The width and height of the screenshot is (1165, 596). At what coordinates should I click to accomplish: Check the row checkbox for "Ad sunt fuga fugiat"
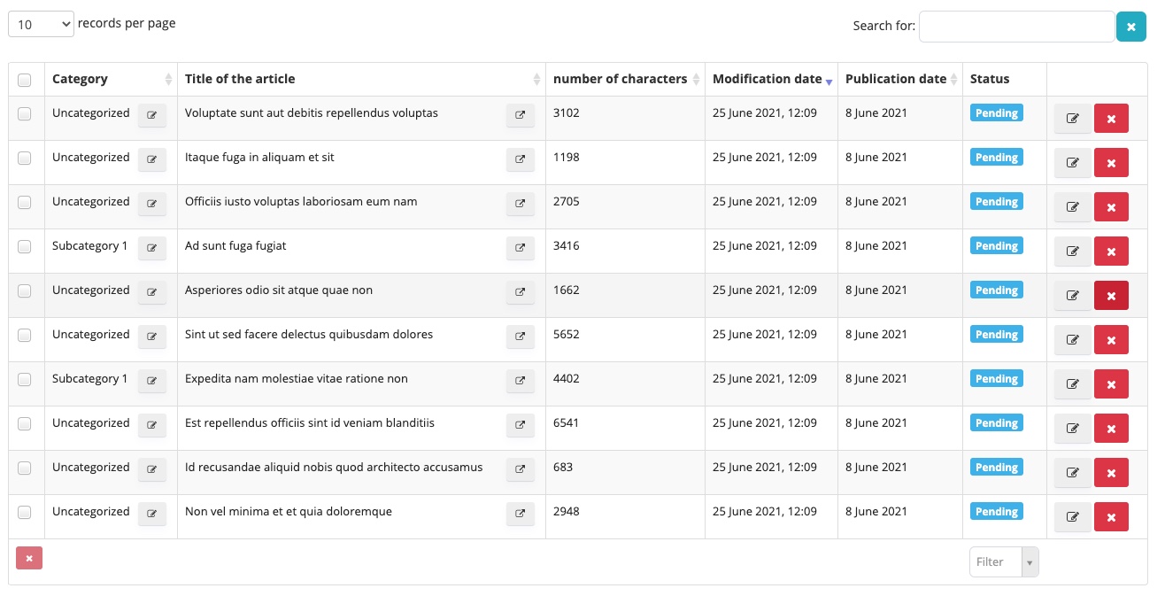[x=26, y=247]
